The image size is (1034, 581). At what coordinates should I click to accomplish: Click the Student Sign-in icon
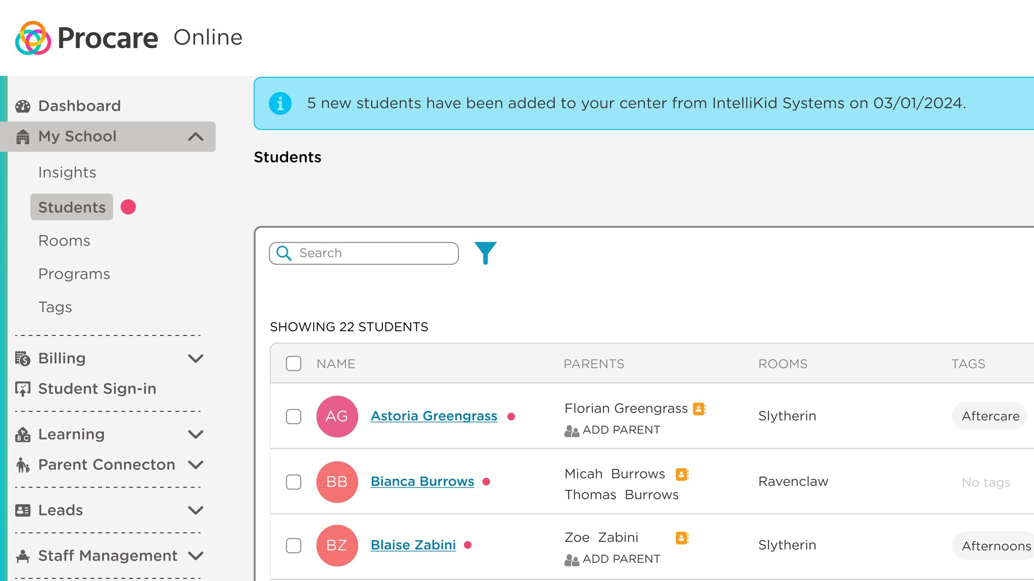23,389
